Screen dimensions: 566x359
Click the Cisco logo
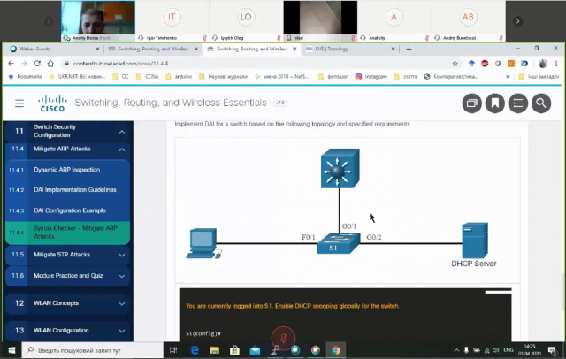tap(52, 103)
